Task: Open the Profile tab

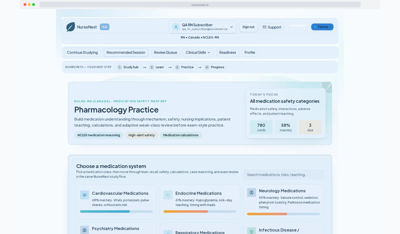Action: point(250,52)
